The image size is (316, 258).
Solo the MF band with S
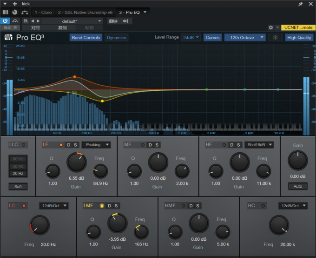click(x=157, y=145)
